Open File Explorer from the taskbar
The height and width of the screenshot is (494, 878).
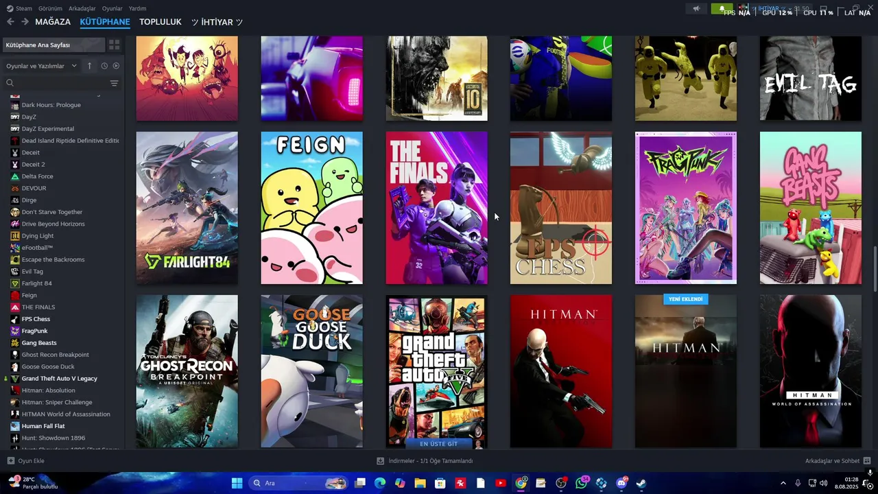(x=420, y=483)
